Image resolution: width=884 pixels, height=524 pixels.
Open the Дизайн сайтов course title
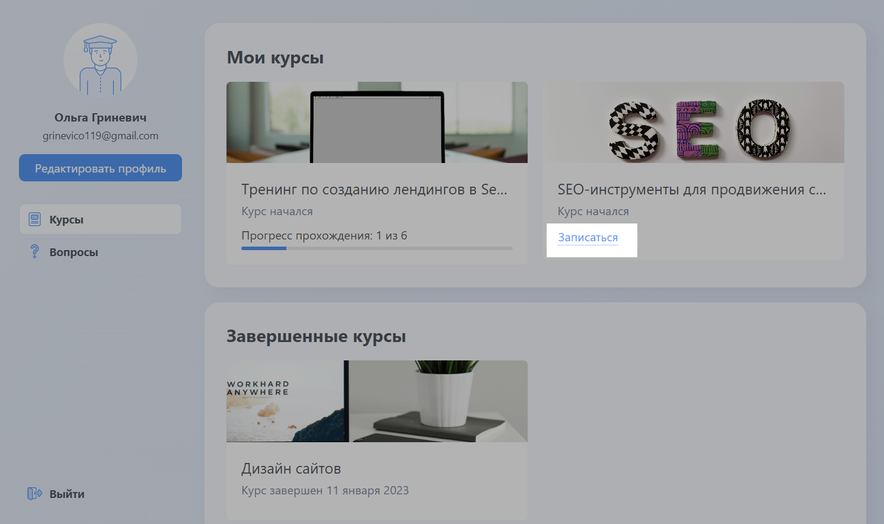pyautogui.click(x=291, y=468)
